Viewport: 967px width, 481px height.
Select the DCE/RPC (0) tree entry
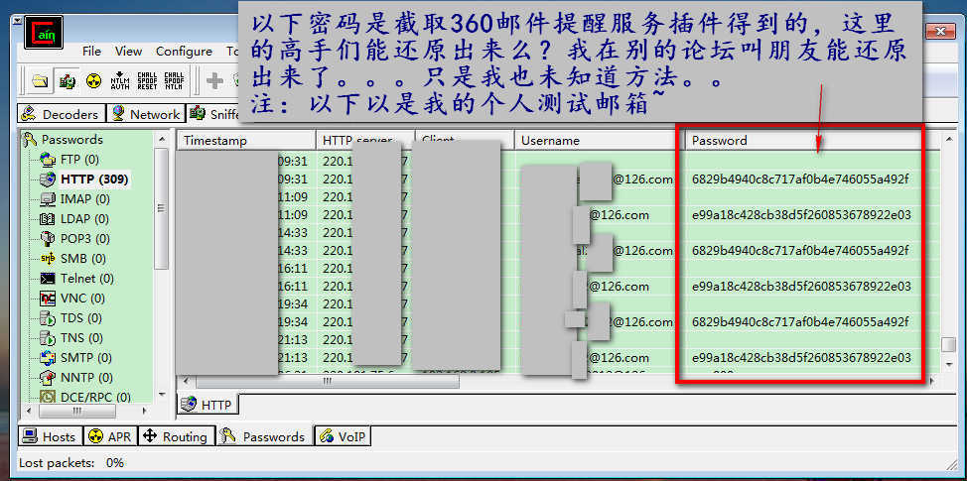tap(85, 398)
